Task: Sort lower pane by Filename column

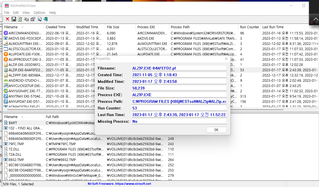Action: click(x=23, y=117)
